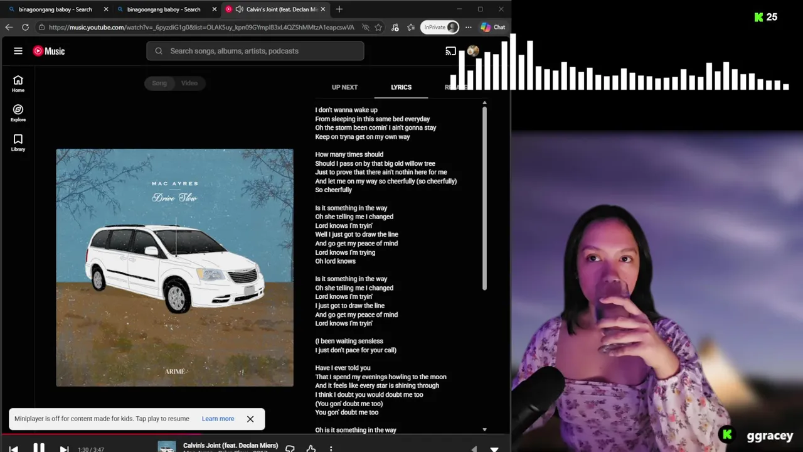Click the YouTube Music logo
The width and height of the screenshot is (803, 452).
pyautogui.click(x=49, y=51)
